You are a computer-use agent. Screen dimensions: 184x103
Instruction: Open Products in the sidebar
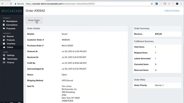tap(11, 40)
